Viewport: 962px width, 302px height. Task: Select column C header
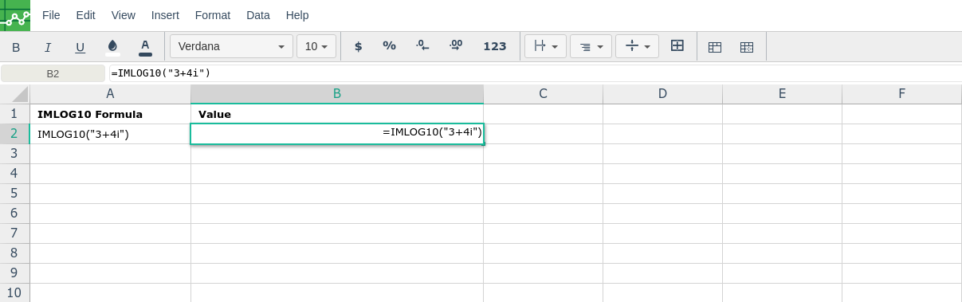[x=543, y=94]
